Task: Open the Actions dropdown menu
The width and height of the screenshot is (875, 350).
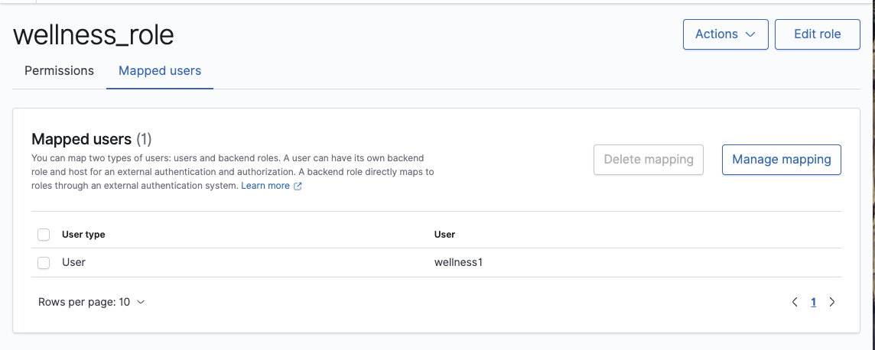Action: [x=725, y=34]
